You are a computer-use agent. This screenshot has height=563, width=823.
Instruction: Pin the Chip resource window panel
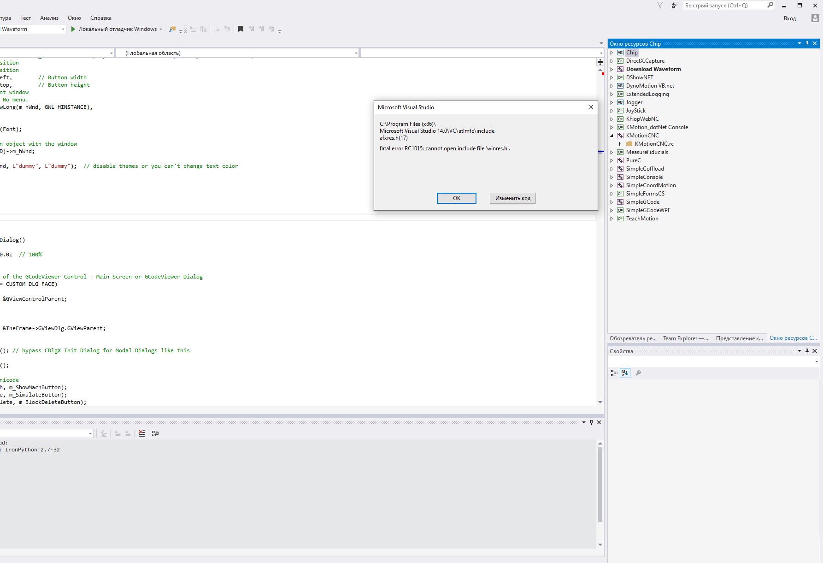807,43
